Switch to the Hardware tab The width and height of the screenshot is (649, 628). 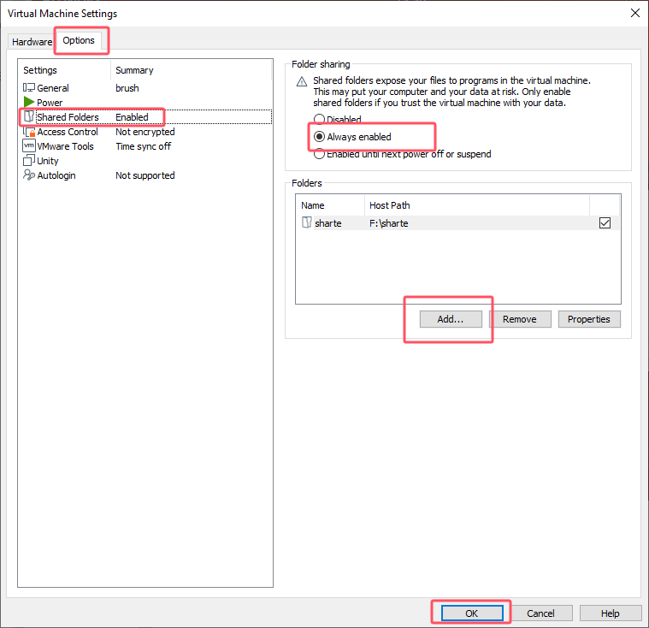click(32, 42)
